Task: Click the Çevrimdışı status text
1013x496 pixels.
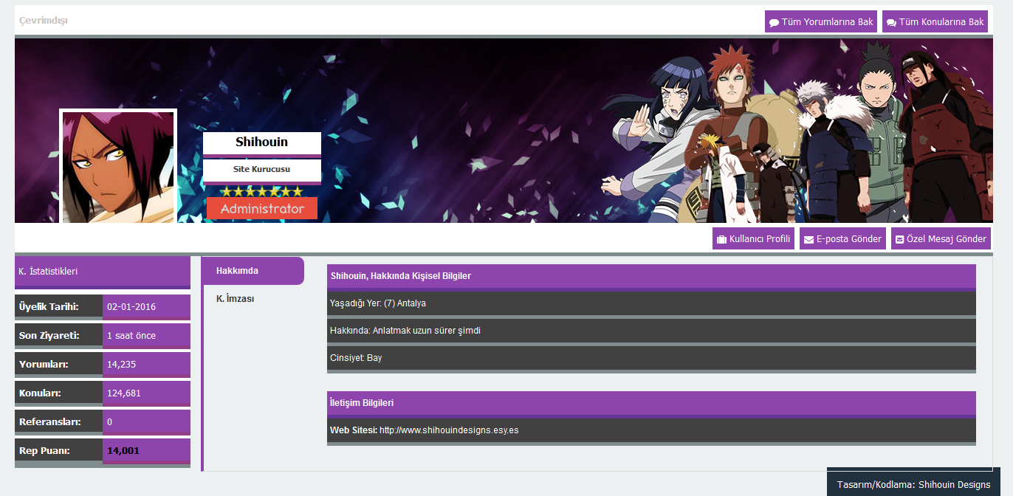Action: pyautogui.click(x=44, y=21)
